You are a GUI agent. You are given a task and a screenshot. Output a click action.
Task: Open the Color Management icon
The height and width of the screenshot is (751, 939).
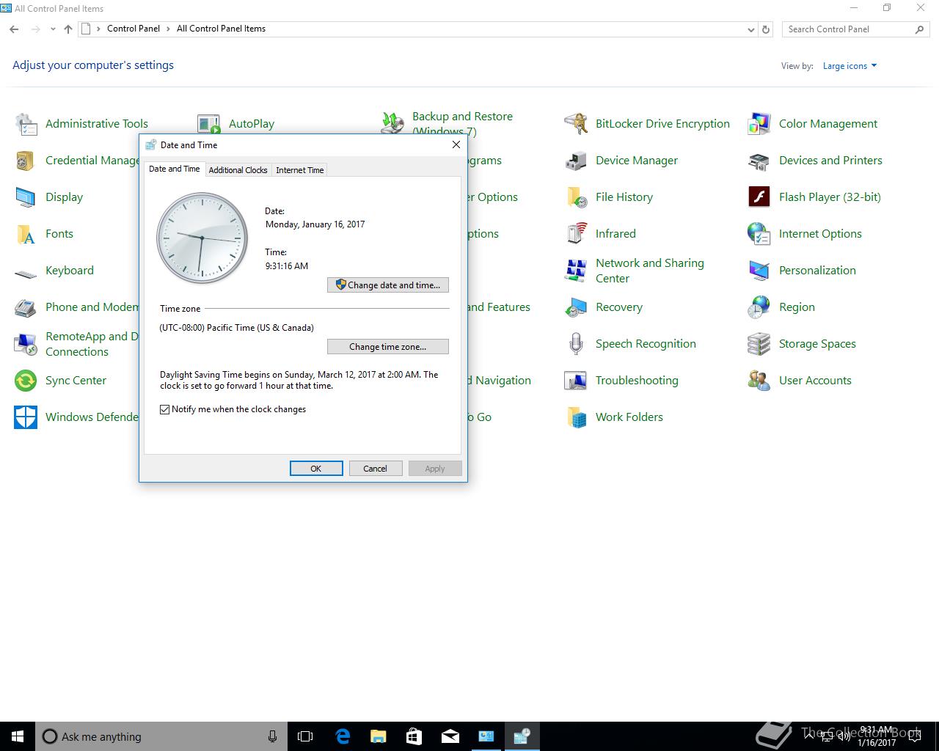tap(759, 124)
